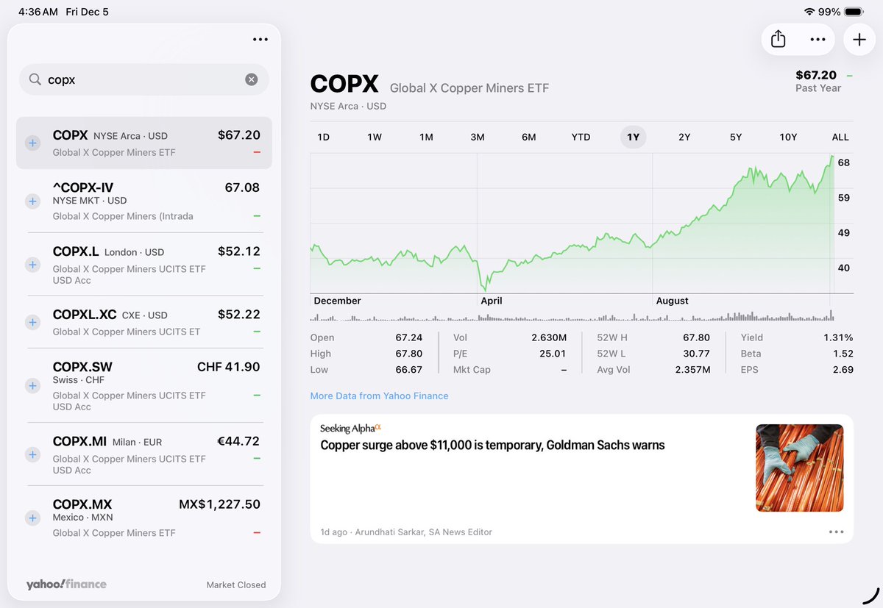Select the 3M chart range
This screenshot has width=883, height=608.
point(478,137)
